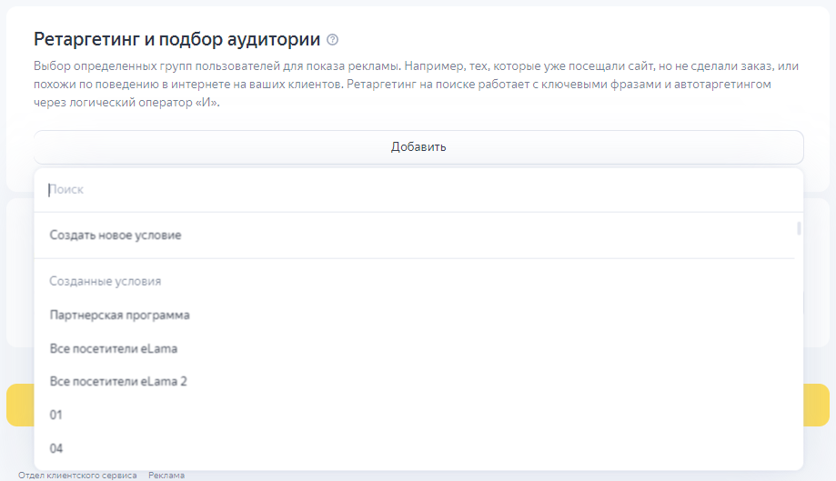
Task: Click the yellow button behind the dropdown
Action: click(x=816, y=405)
